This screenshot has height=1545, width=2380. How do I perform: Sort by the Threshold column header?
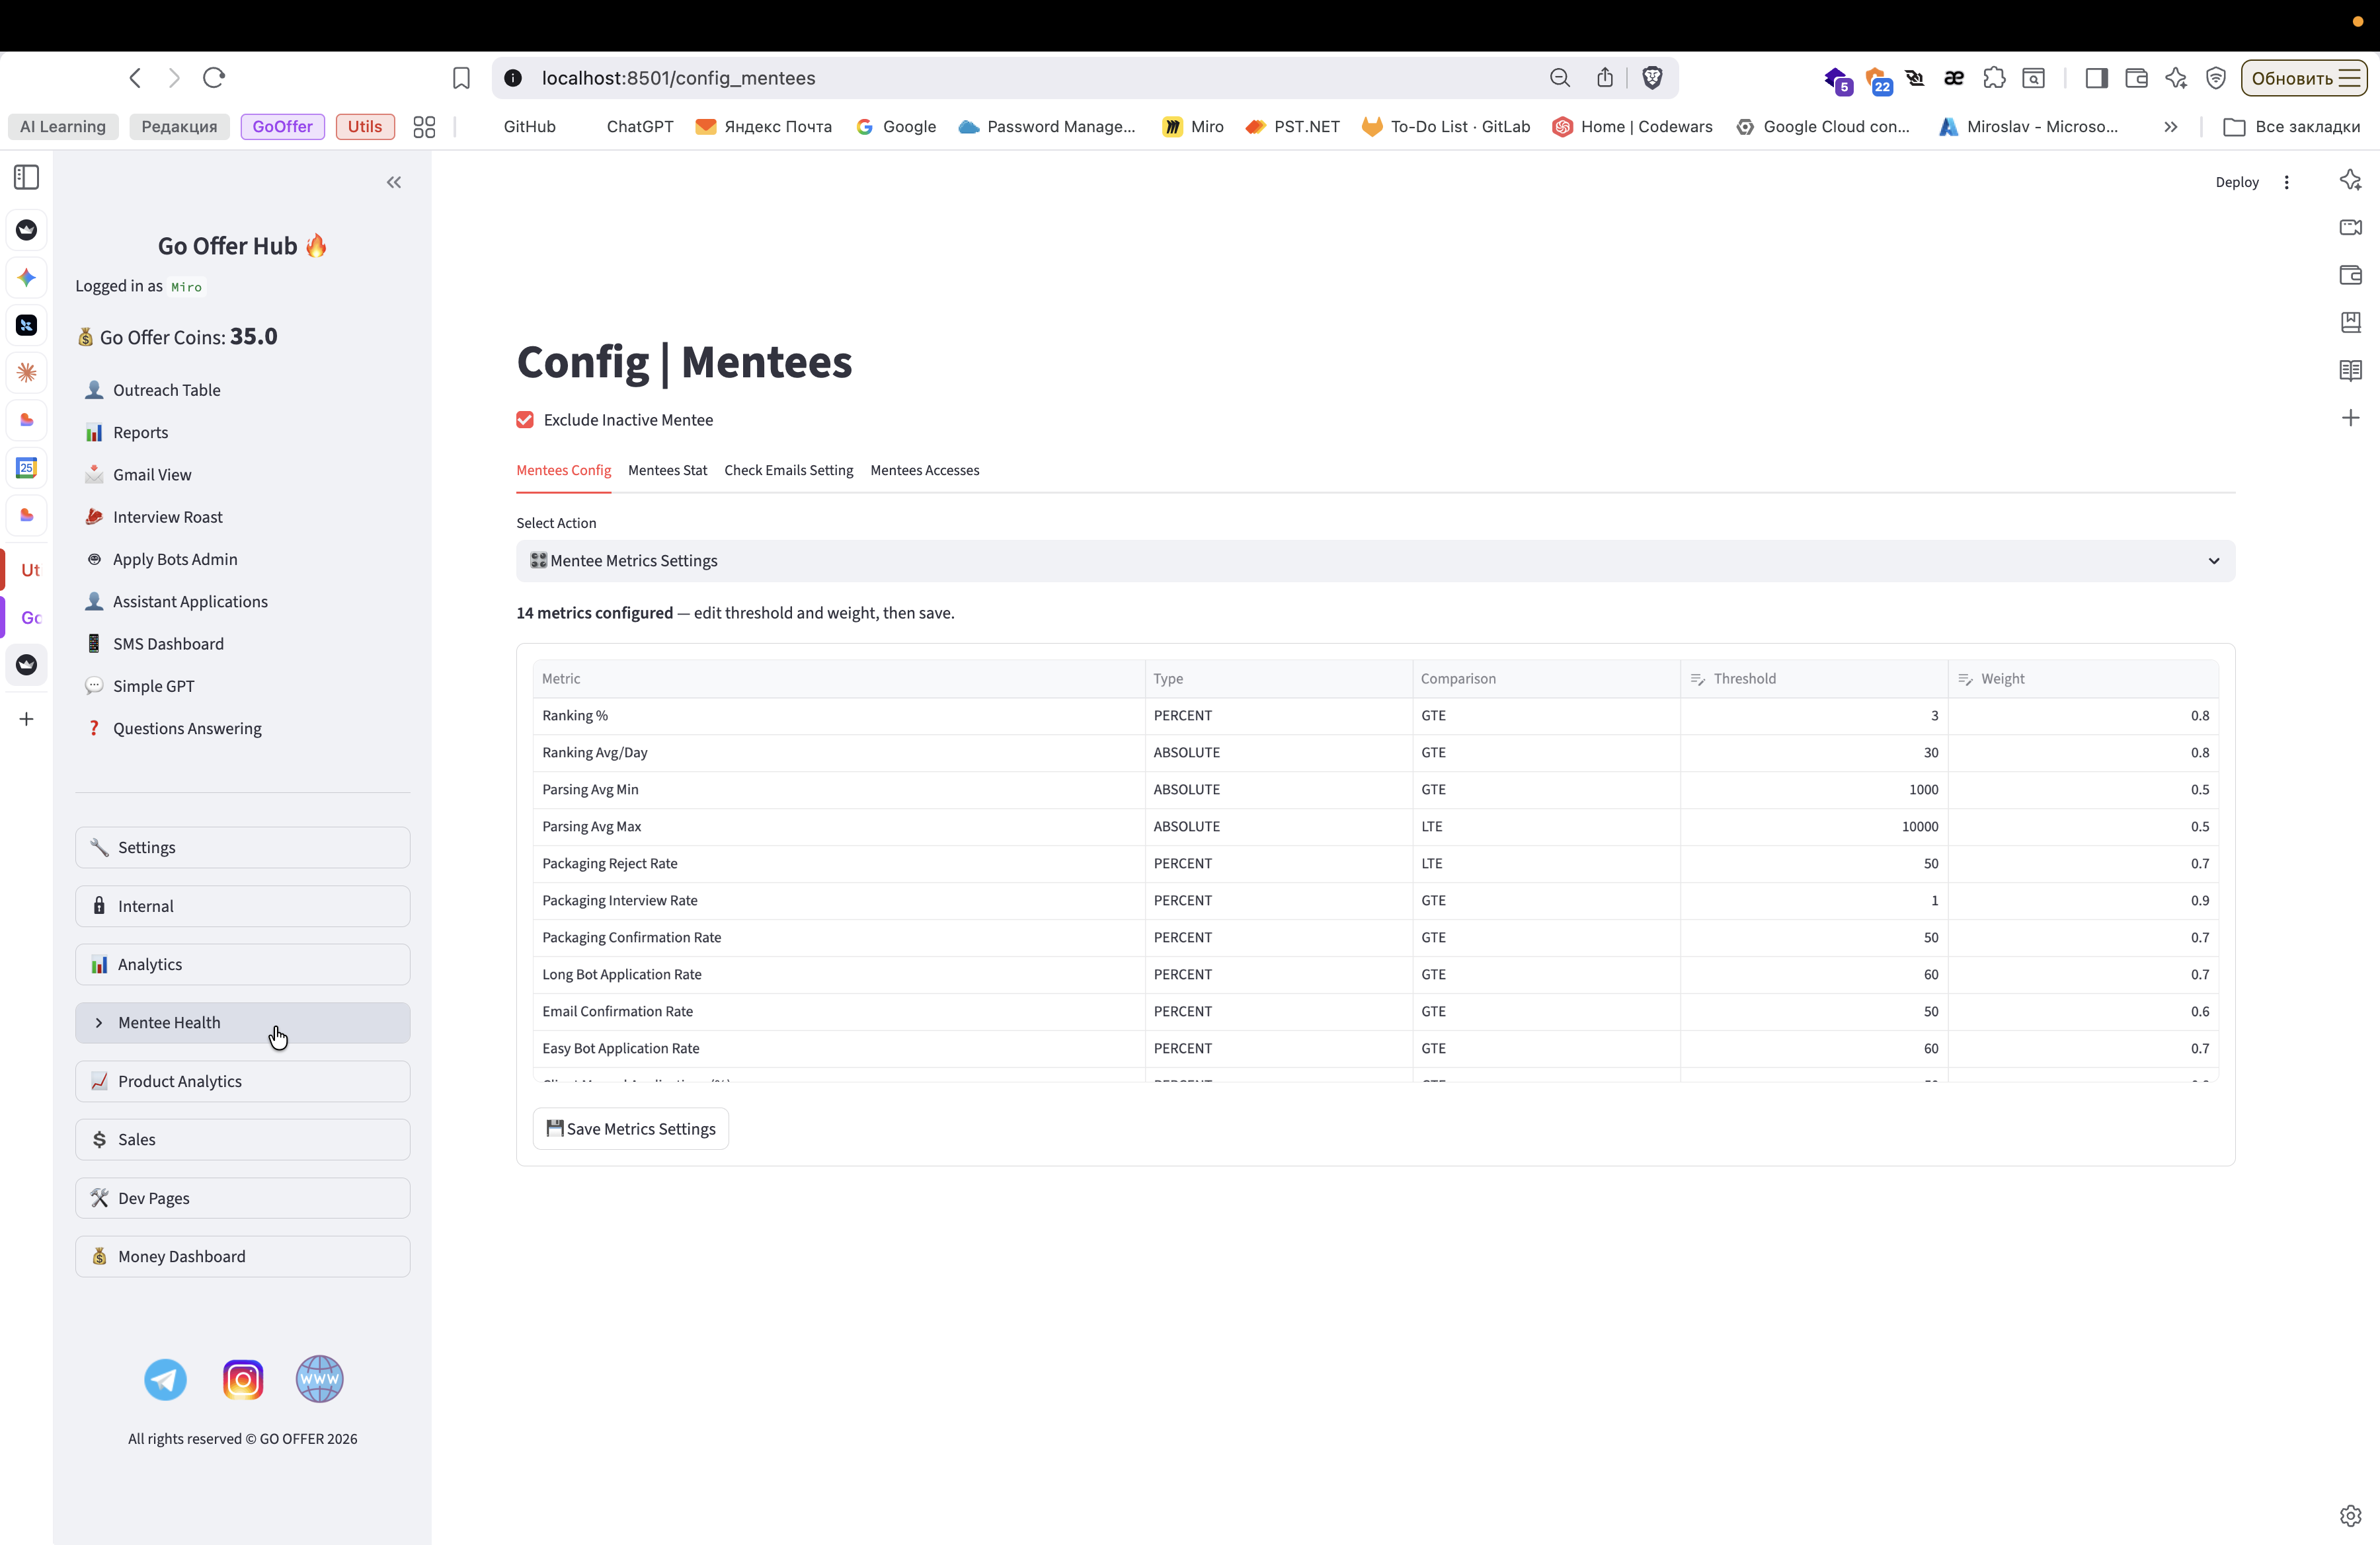point(1744,679)
